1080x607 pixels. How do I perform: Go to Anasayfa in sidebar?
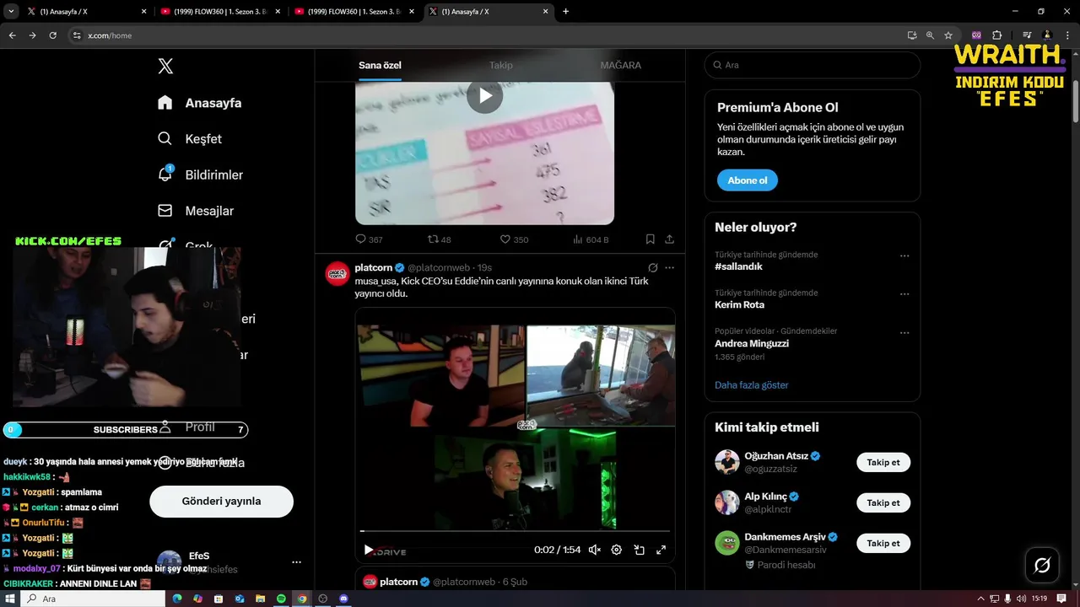[x=200, y=103]
